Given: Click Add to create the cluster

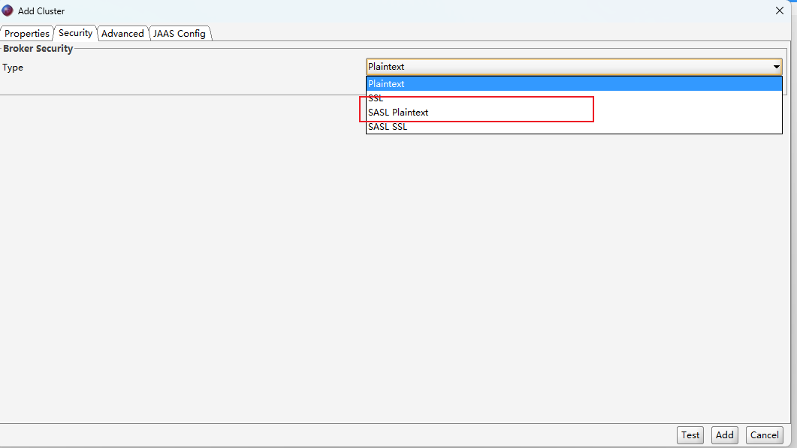Looking at the screenshot, I should [724, 434].
